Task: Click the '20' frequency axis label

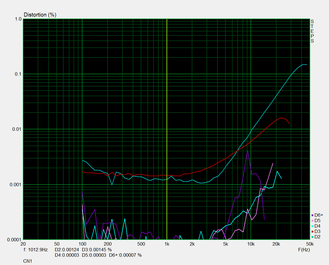Action: tap(23, 244)
